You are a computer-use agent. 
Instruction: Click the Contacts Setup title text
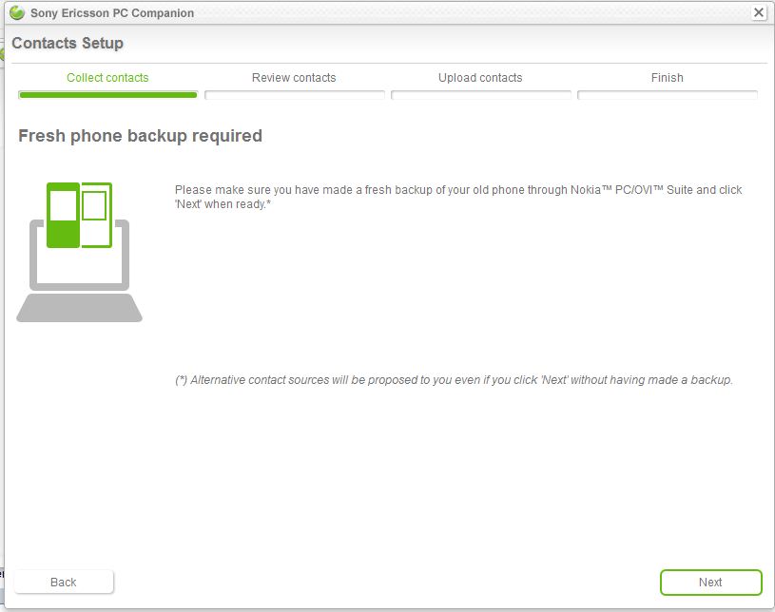click(68, 43)
